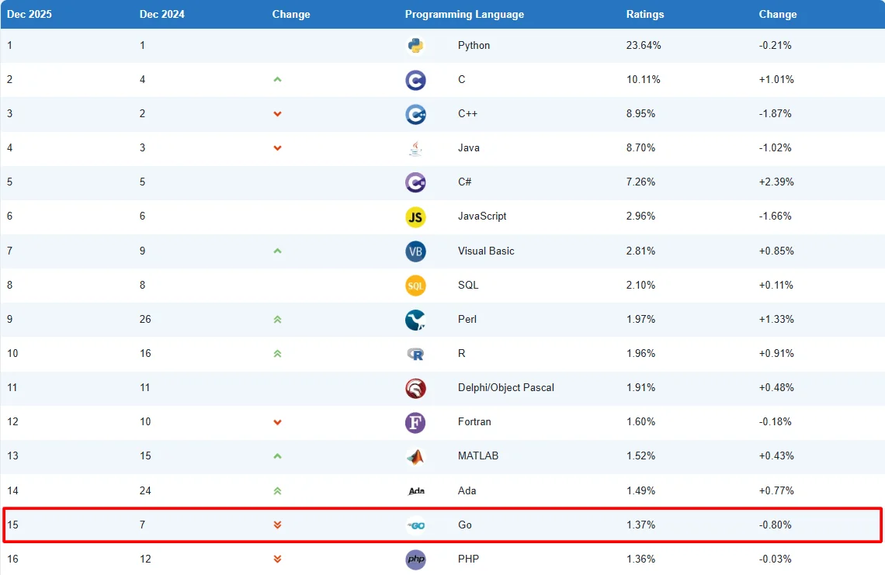
Task: Click the PHP language name
Action: 468,559
